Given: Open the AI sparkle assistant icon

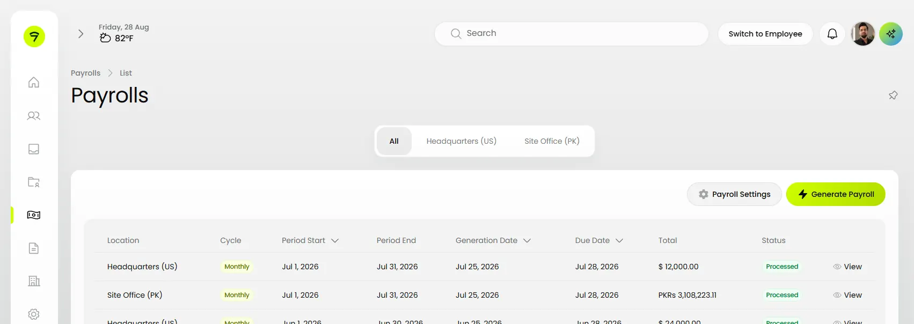Looking at the screenshot, I should tap(891, 34).
